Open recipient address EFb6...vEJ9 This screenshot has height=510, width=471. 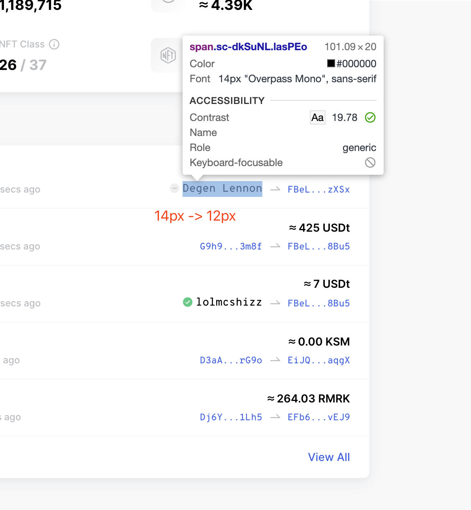pos(319,417)
